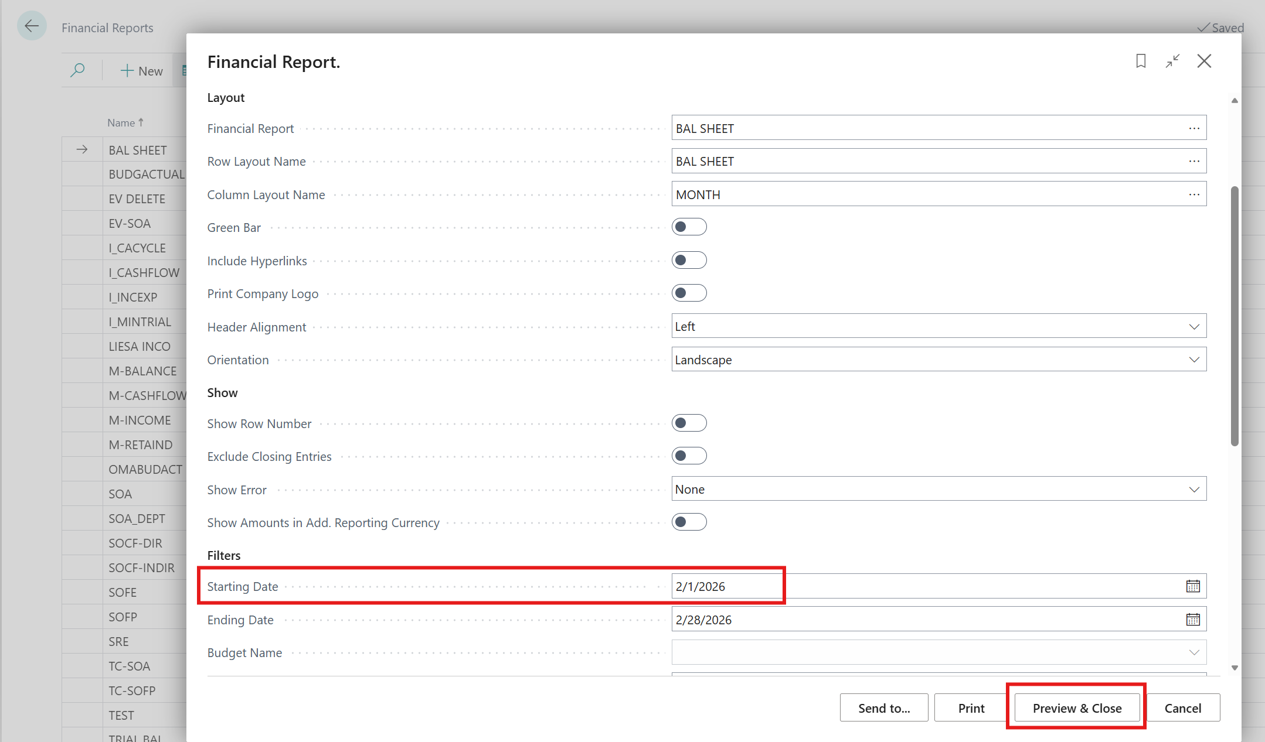Click the bookmark icon in dialog header

tap(1141, 61)
